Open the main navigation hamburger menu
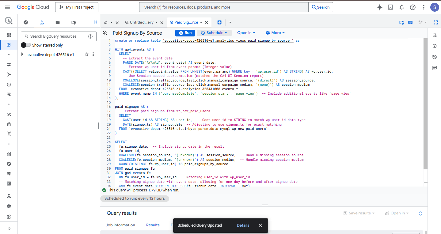The width and height of the screenshot is (441, 234). (x=8, y=7)
